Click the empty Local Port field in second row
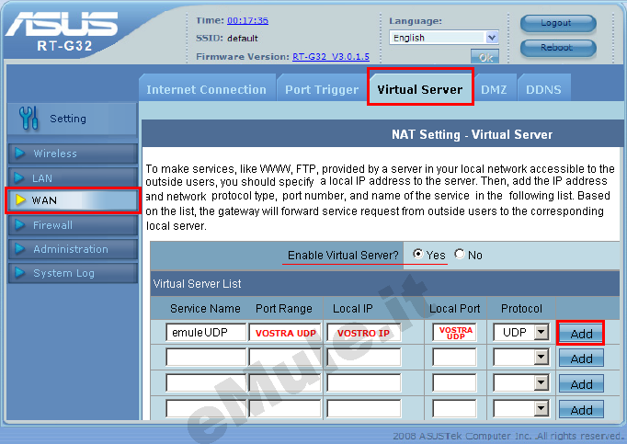627x444 pixels. [455, 358]
